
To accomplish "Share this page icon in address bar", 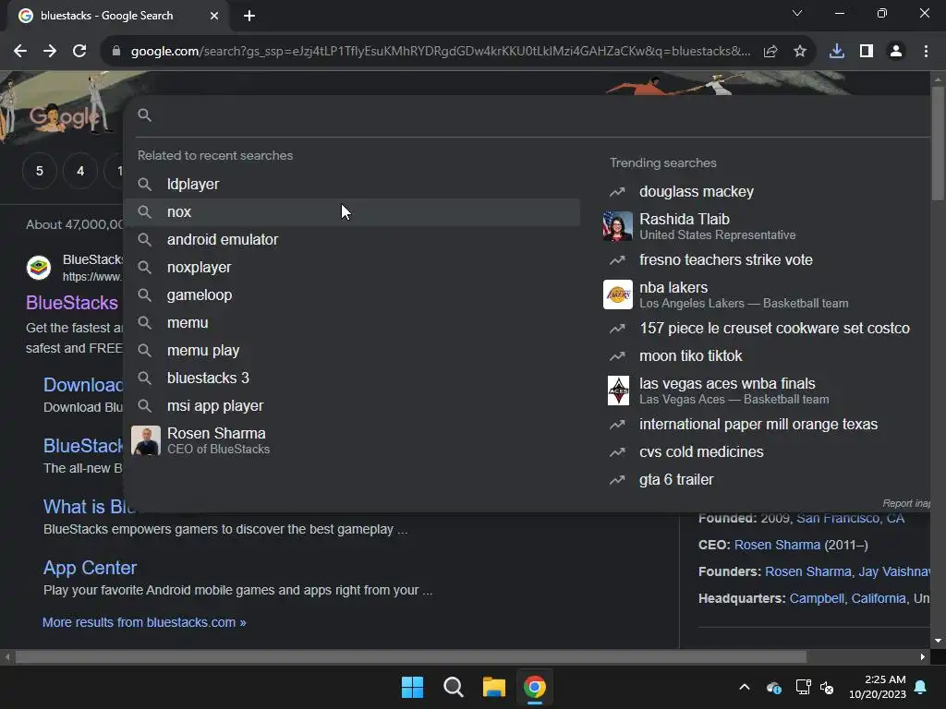I will (770, 52).
